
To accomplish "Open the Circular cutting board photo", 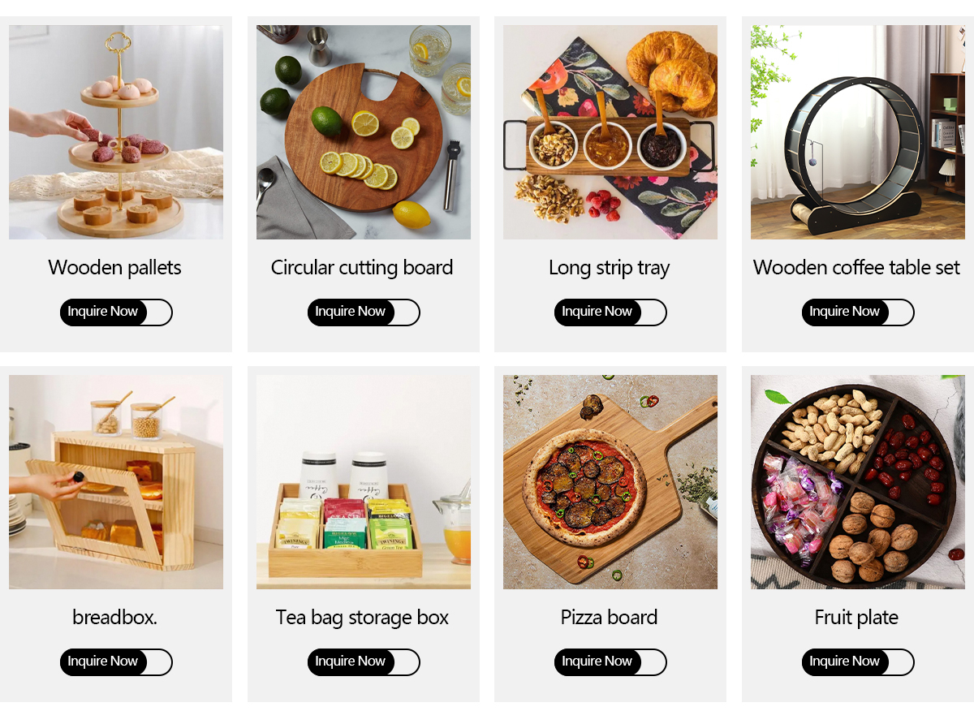I will 364,132.
